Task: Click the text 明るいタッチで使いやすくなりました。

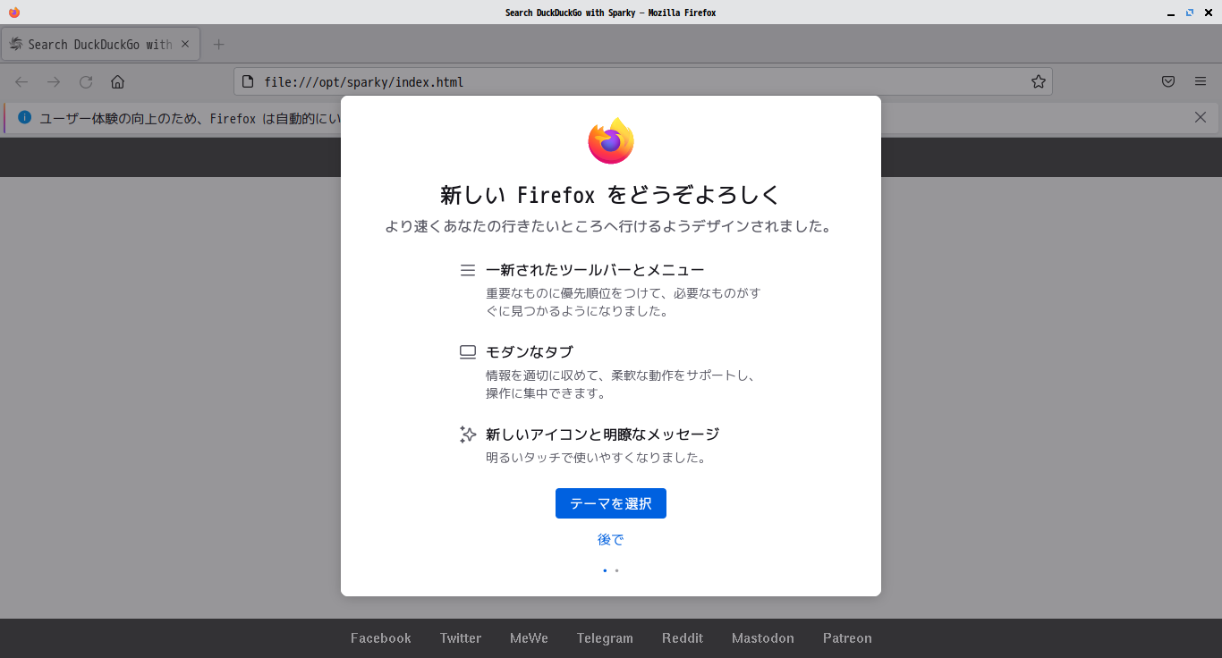Action: point(597,458)
